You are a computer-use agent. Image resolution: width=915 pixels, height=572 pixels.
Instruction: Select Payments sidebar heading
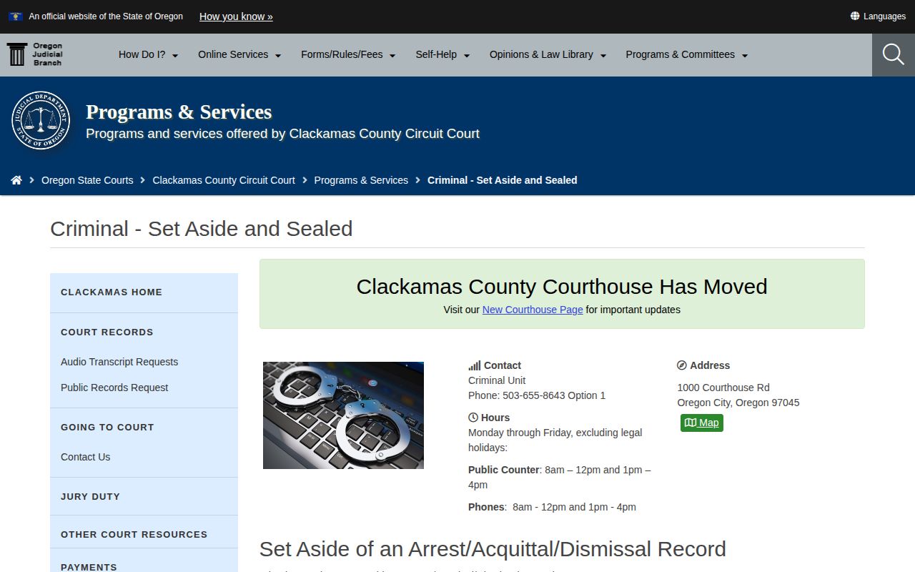click(89, 567)
